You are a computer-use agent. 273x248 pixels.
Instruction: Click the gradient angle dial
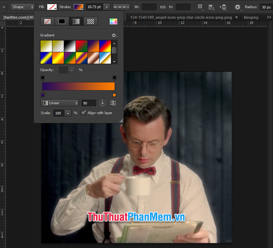click(x=102, y=103)
